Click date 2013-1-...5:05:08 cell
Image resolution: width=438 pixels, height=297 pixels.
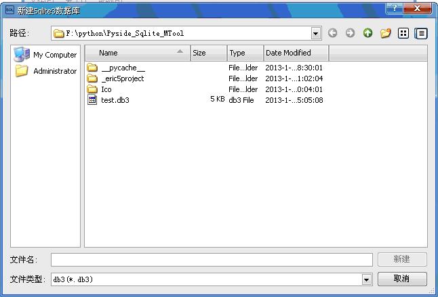294,100
